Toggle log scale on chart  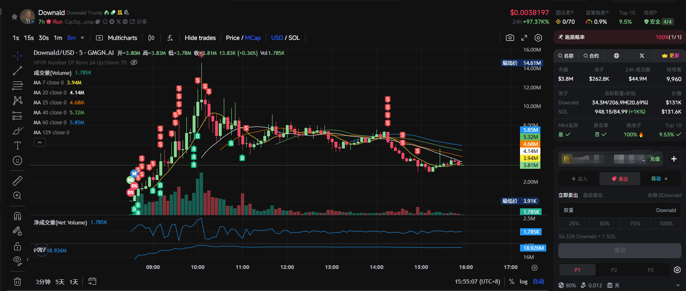point(523,281)
